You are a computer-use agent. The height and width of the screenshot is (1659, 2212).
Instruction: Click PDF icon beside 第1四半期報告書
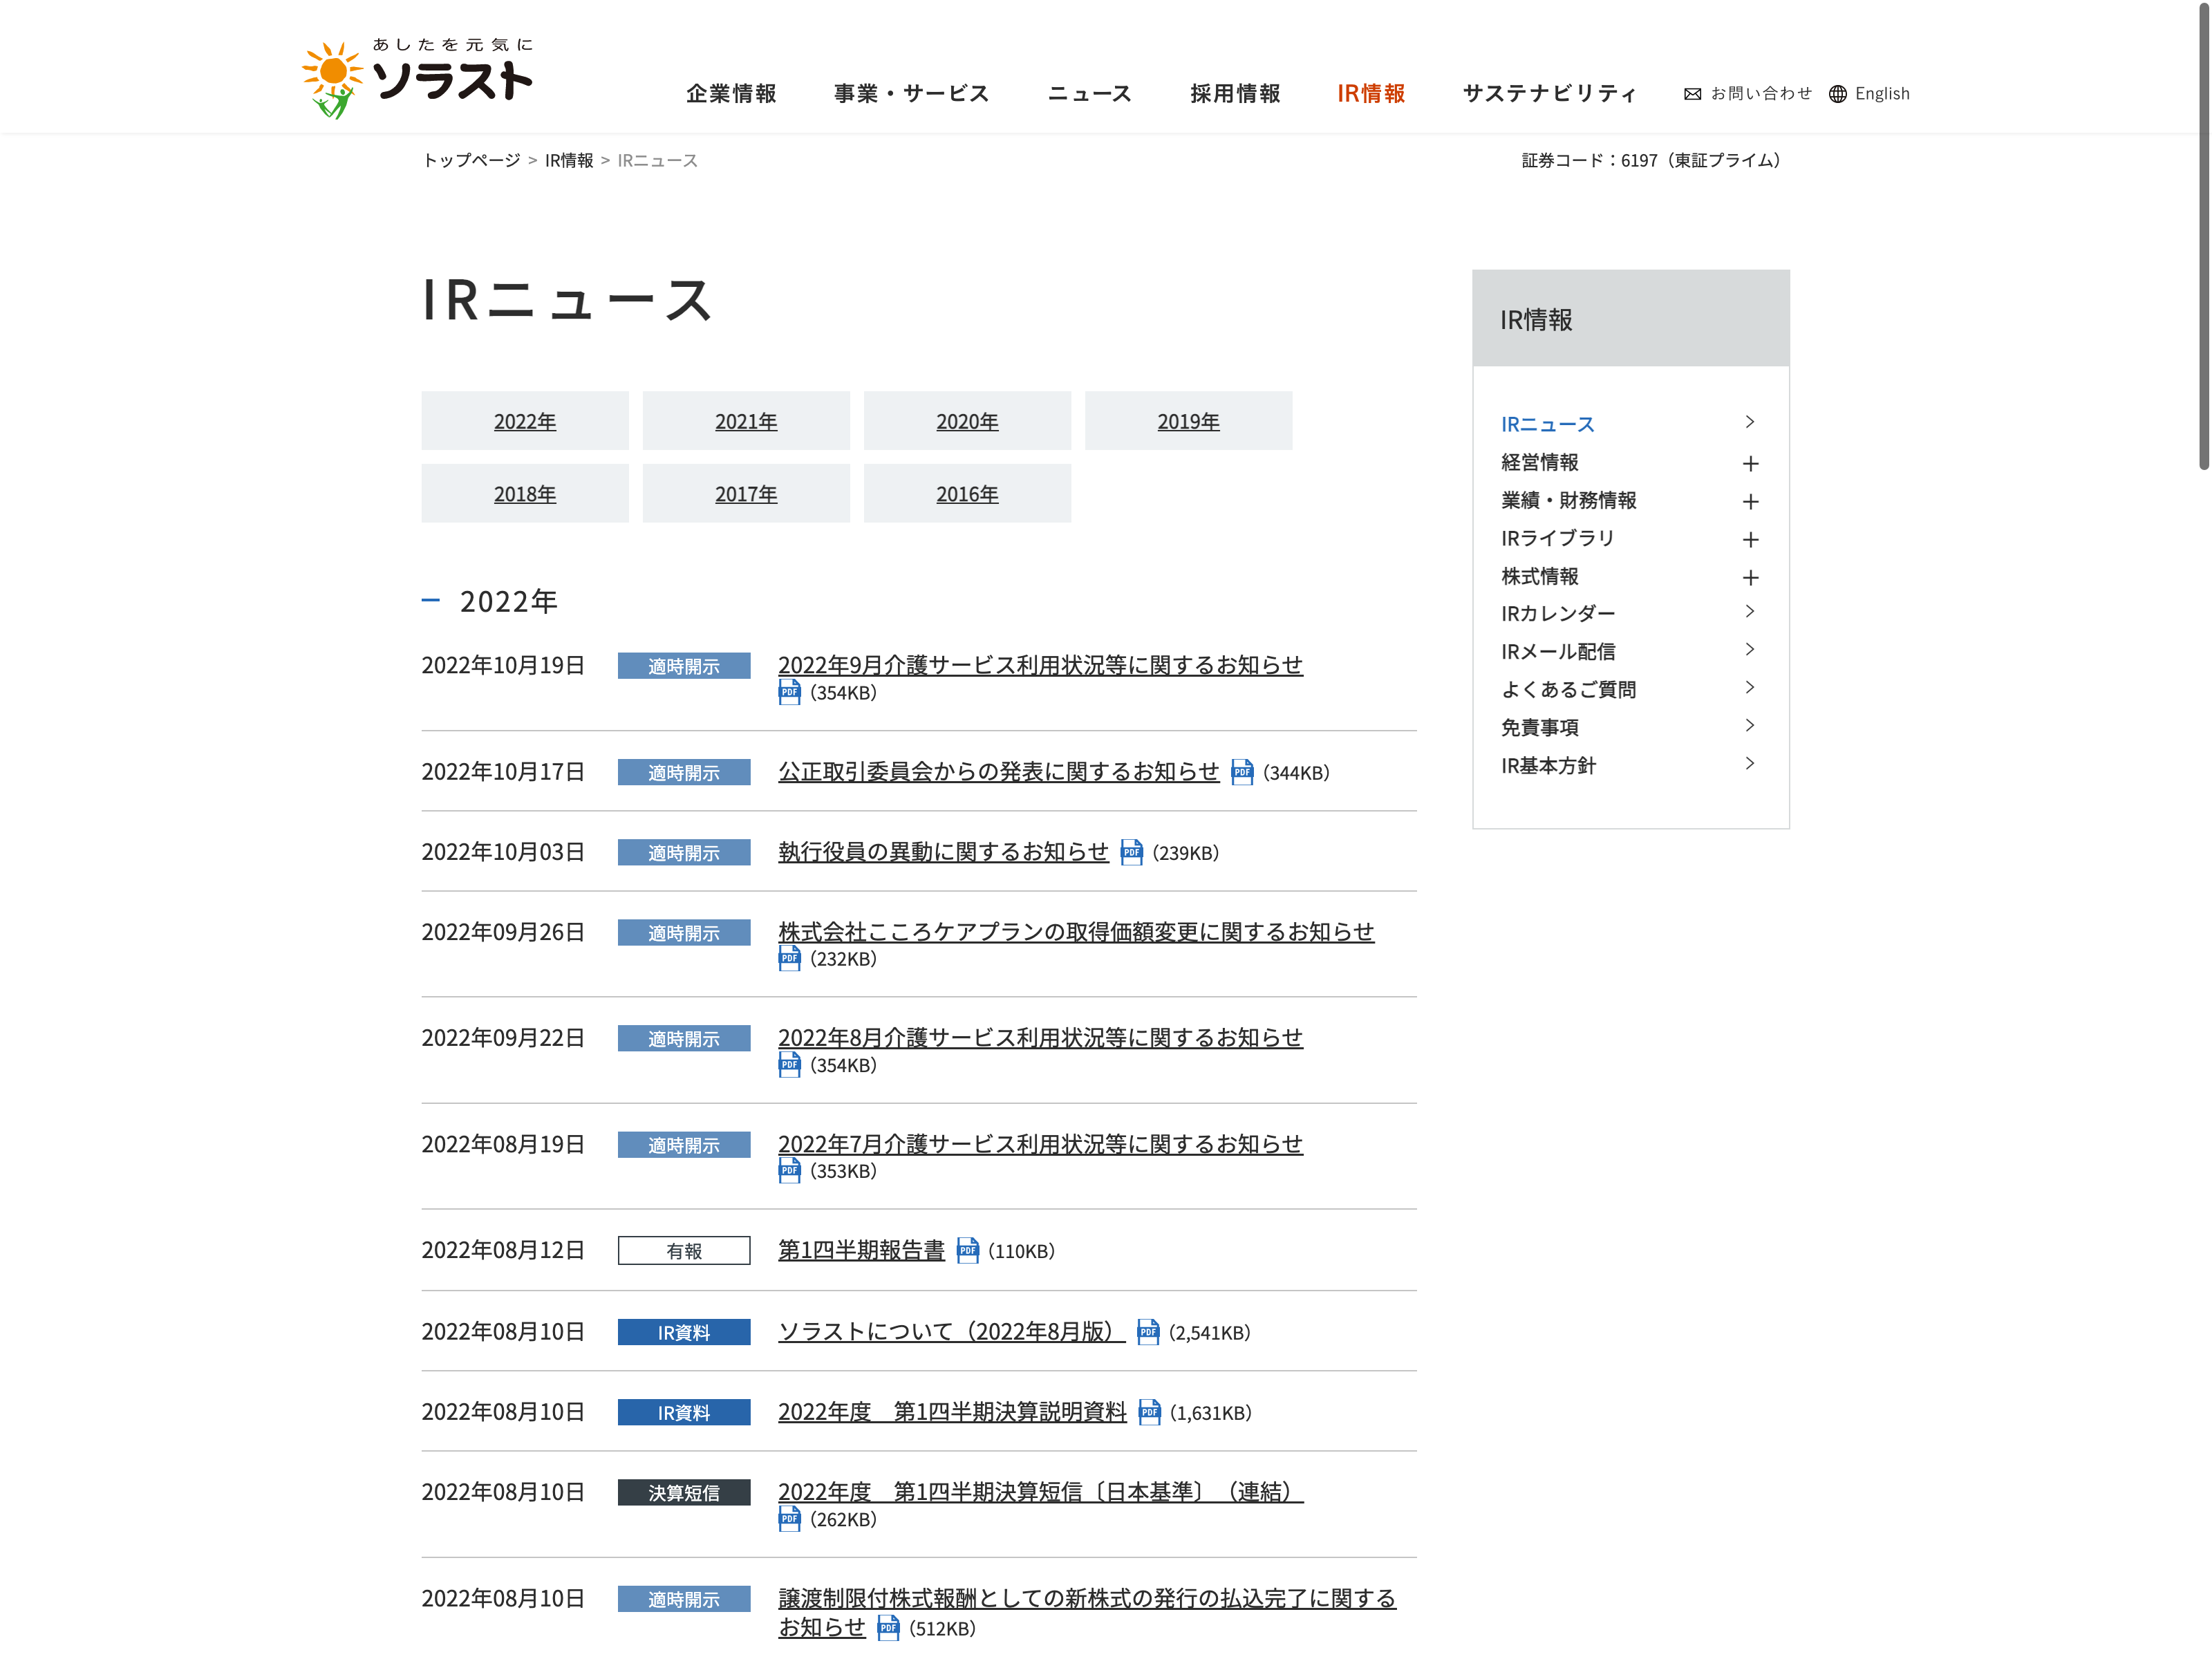pos(967,1250)
